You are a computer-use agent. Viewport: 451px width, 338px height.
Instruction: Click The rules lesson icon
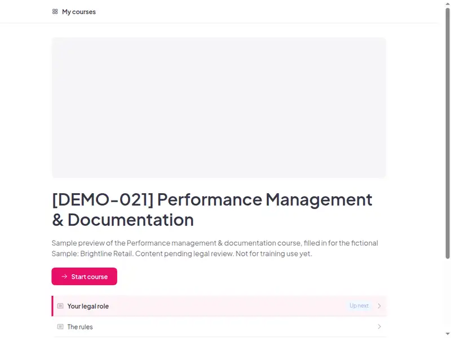click(x=60, y=327)
